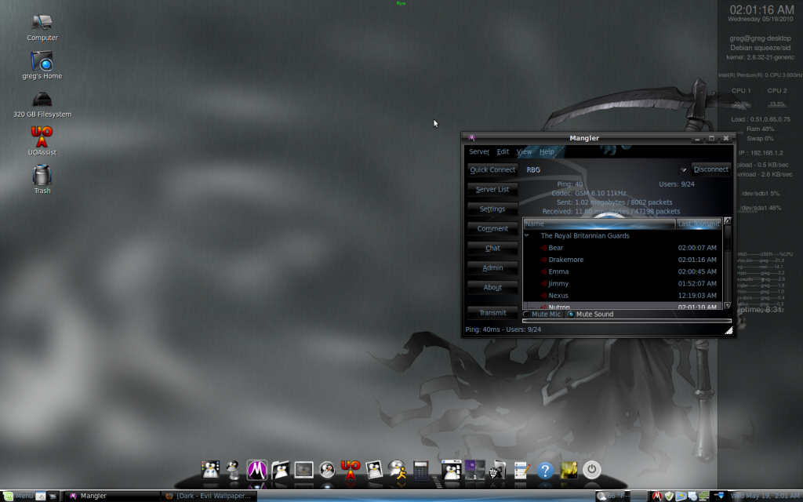This screenshot has width=803, height=502.
Task: Open the RBG server dropdown arrow
Action: point(683,169)
